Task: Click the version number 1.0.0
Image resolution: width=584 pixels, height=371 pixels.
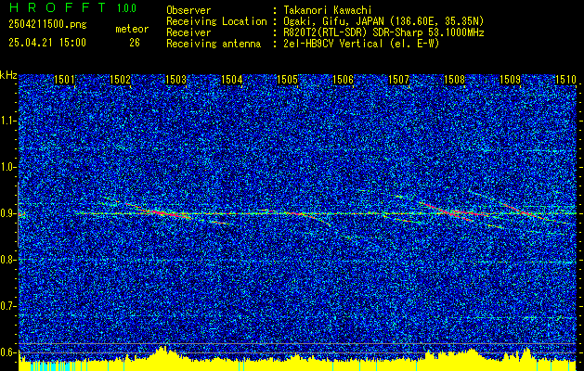Action: tap(126, 8)
